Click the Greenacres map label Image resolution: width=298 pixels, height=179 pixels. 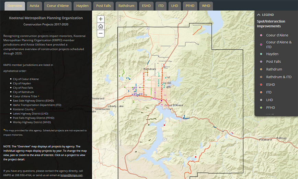(102, 109)
